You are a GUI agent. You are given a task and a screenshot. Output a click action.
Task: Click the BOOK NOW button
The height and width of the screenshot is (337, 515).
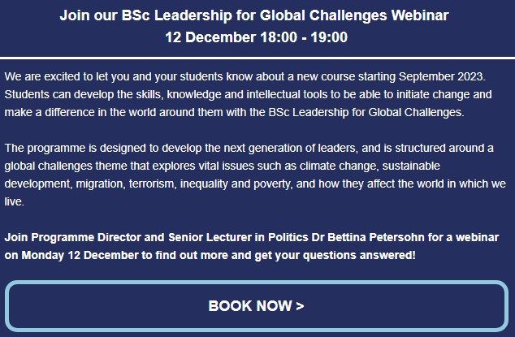point(257,306)
